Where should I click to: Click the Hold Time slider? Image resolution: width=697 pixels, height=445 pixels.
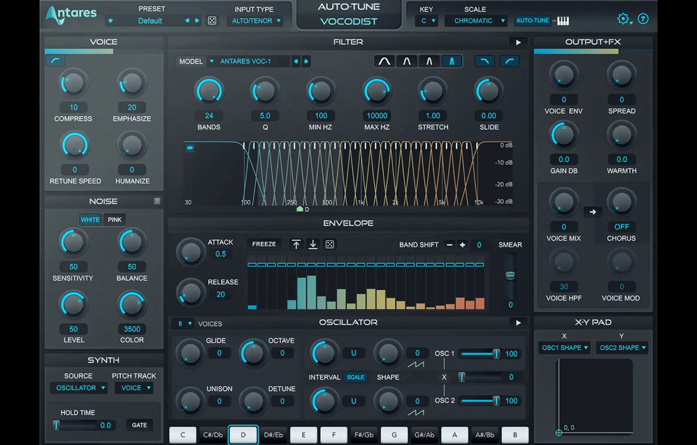coord(75,425)
